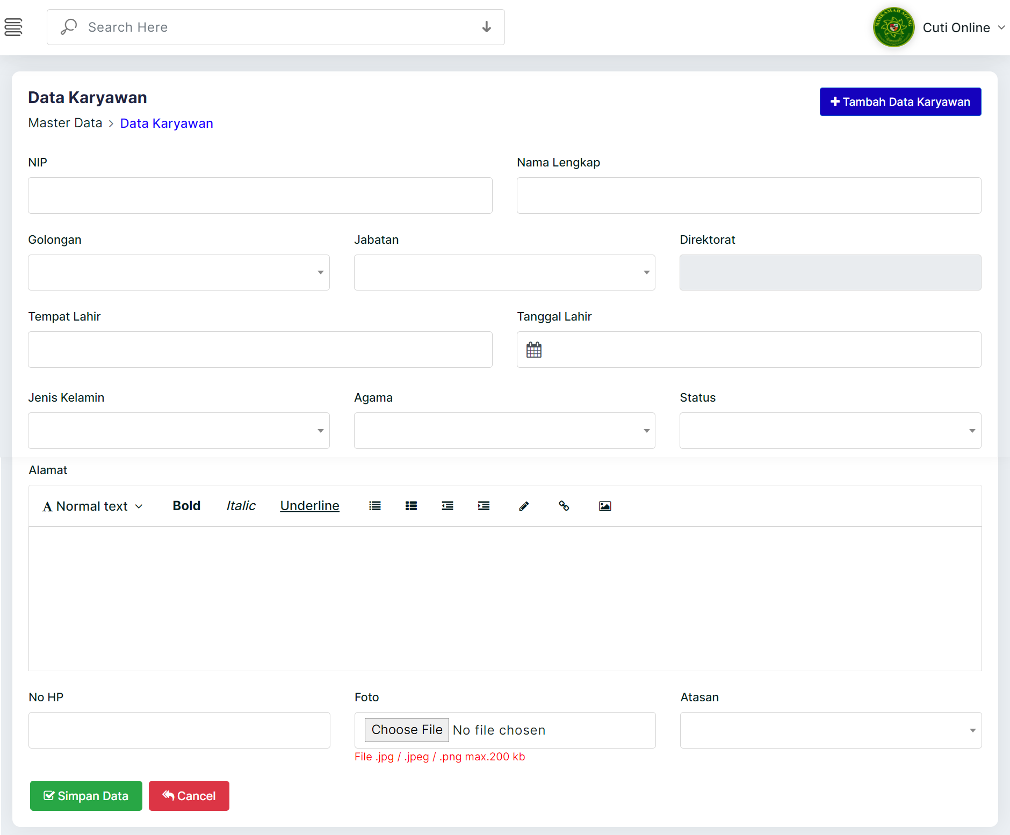Increase indent in the Alamat editor
Screen dimensions: 1010x835
pos(484,505)
